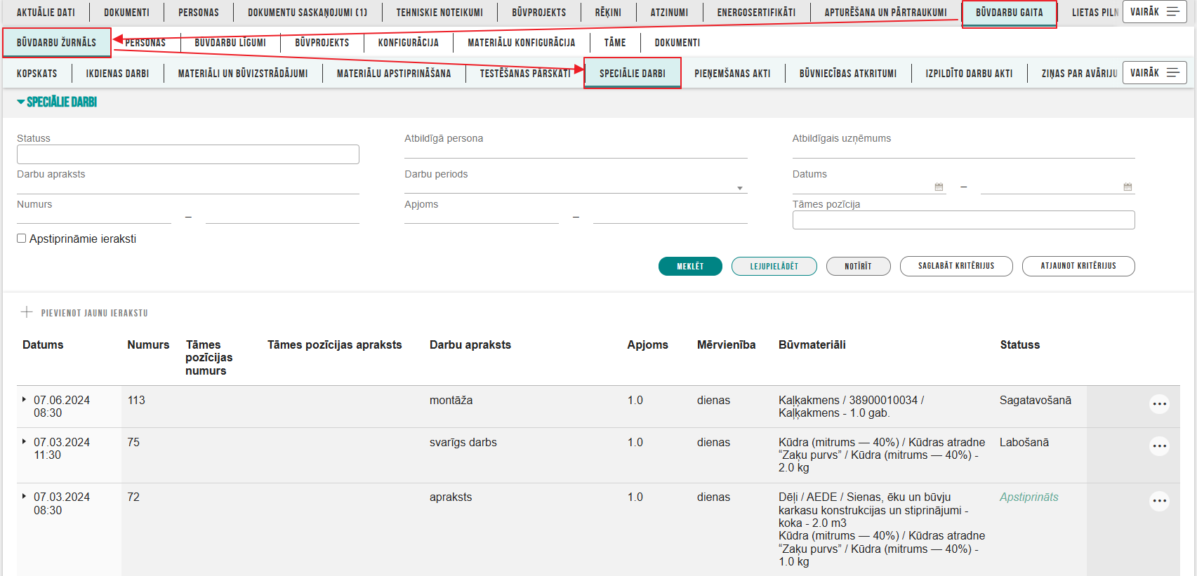Viewport: 1197px width, 576px height.
Task: Expand the row dated 07.03.2024 08:30
Action: [x=24, y=496]
